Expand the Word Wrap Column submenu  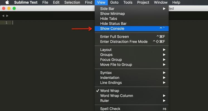(132, 96)
